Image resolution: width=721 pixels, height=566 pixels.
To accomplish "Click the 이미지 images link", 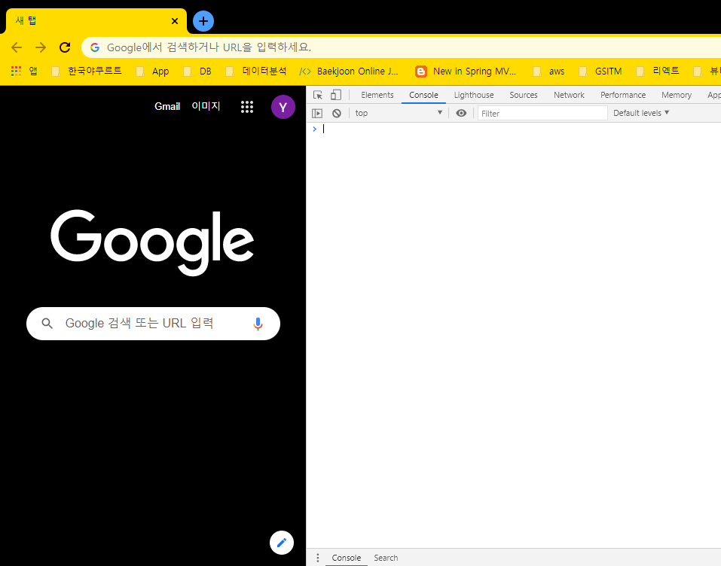I will tap(206, 107).
